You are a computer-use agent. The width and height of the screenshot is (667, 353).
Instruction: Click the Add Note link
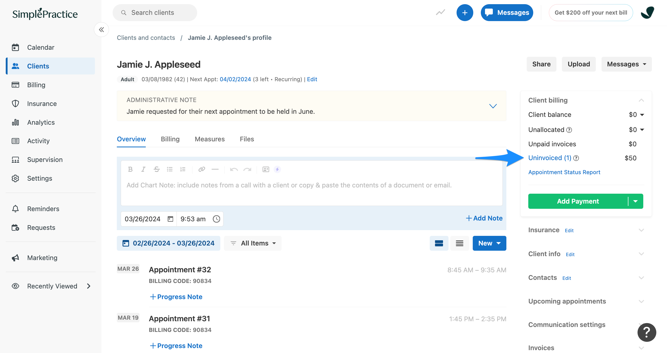(x=484, y=218)
